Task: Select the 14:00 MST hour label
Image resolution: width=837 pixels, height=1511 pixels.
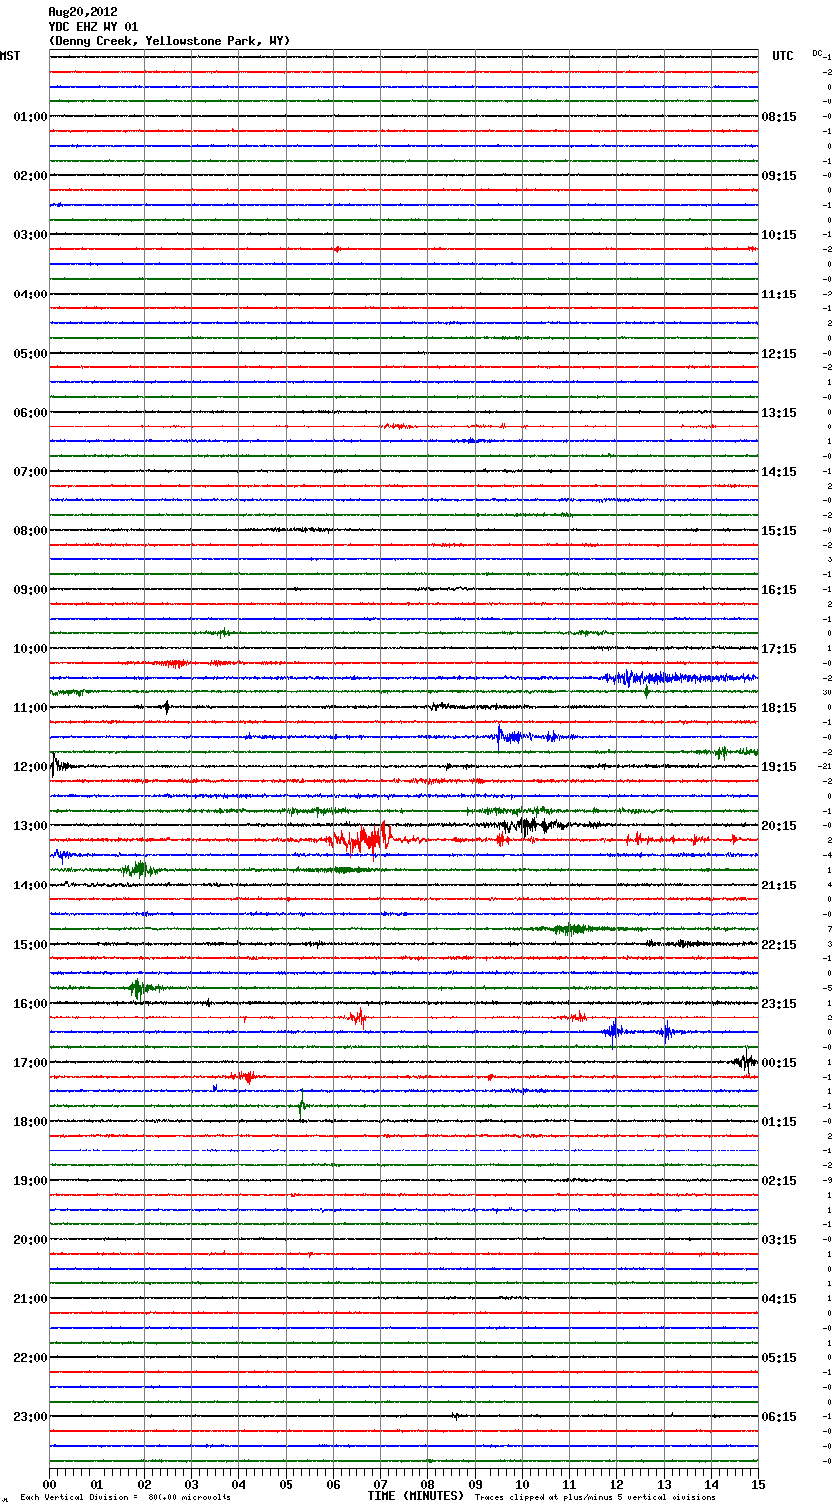Action: coord(31,886)
